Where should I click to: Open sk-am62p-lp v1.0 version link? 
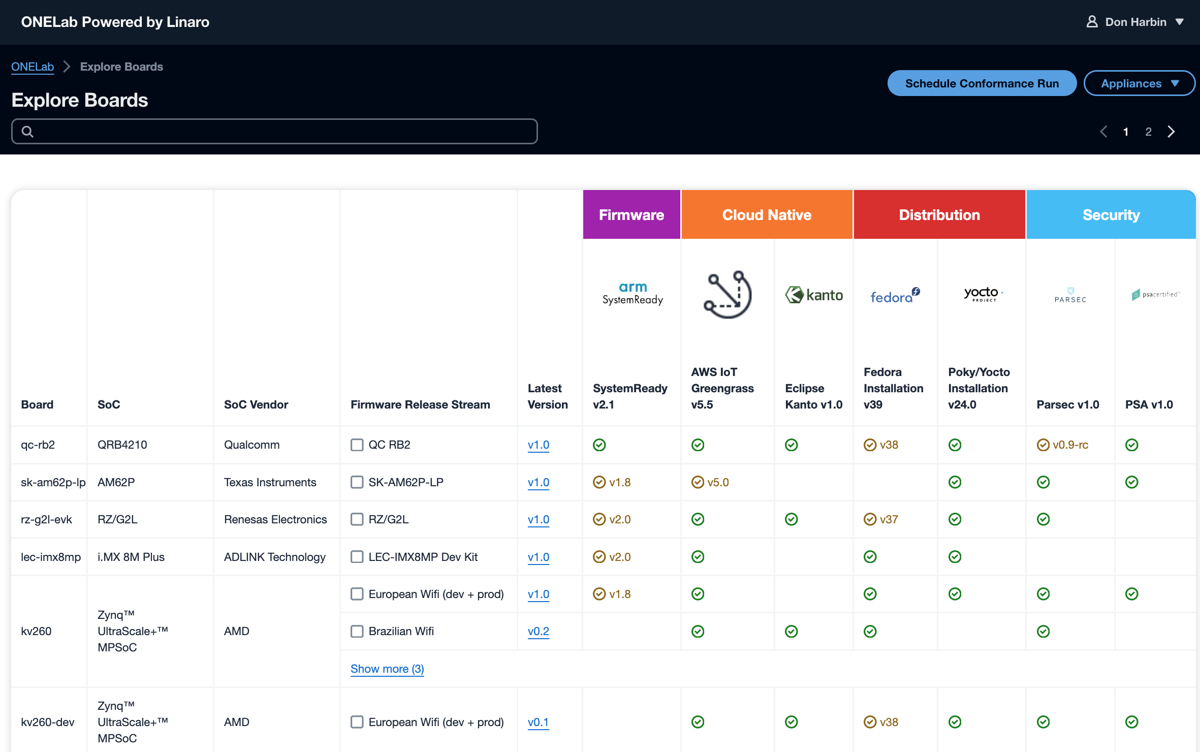[539, 482]
